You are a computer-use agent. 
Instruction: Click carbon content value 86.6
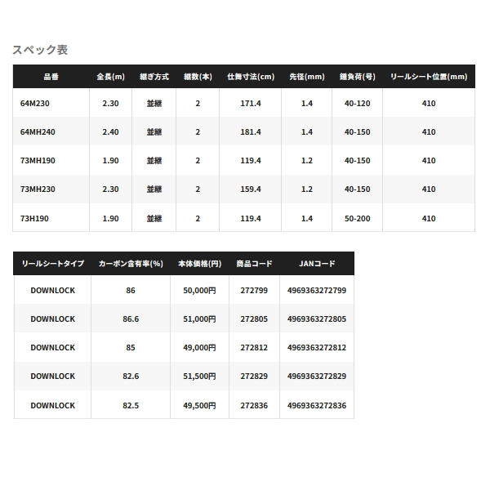click(x=131, y=319)
